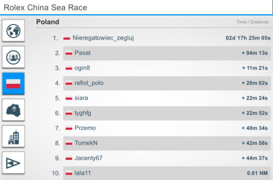Image resolution: width=273 pixels, height=180 pixels.
Task: Open Jacenty67's profile entry
Action: click(x=88, y=158)
